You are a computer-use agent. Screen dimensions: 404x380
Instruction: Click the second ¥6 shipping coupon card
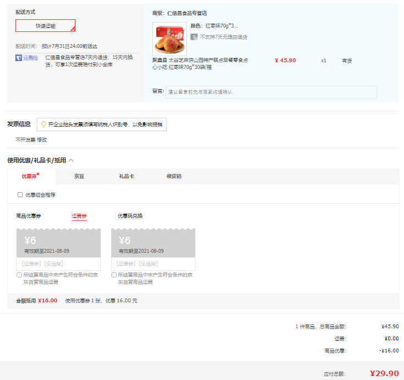pyautogui.click(x=153, y=249)
